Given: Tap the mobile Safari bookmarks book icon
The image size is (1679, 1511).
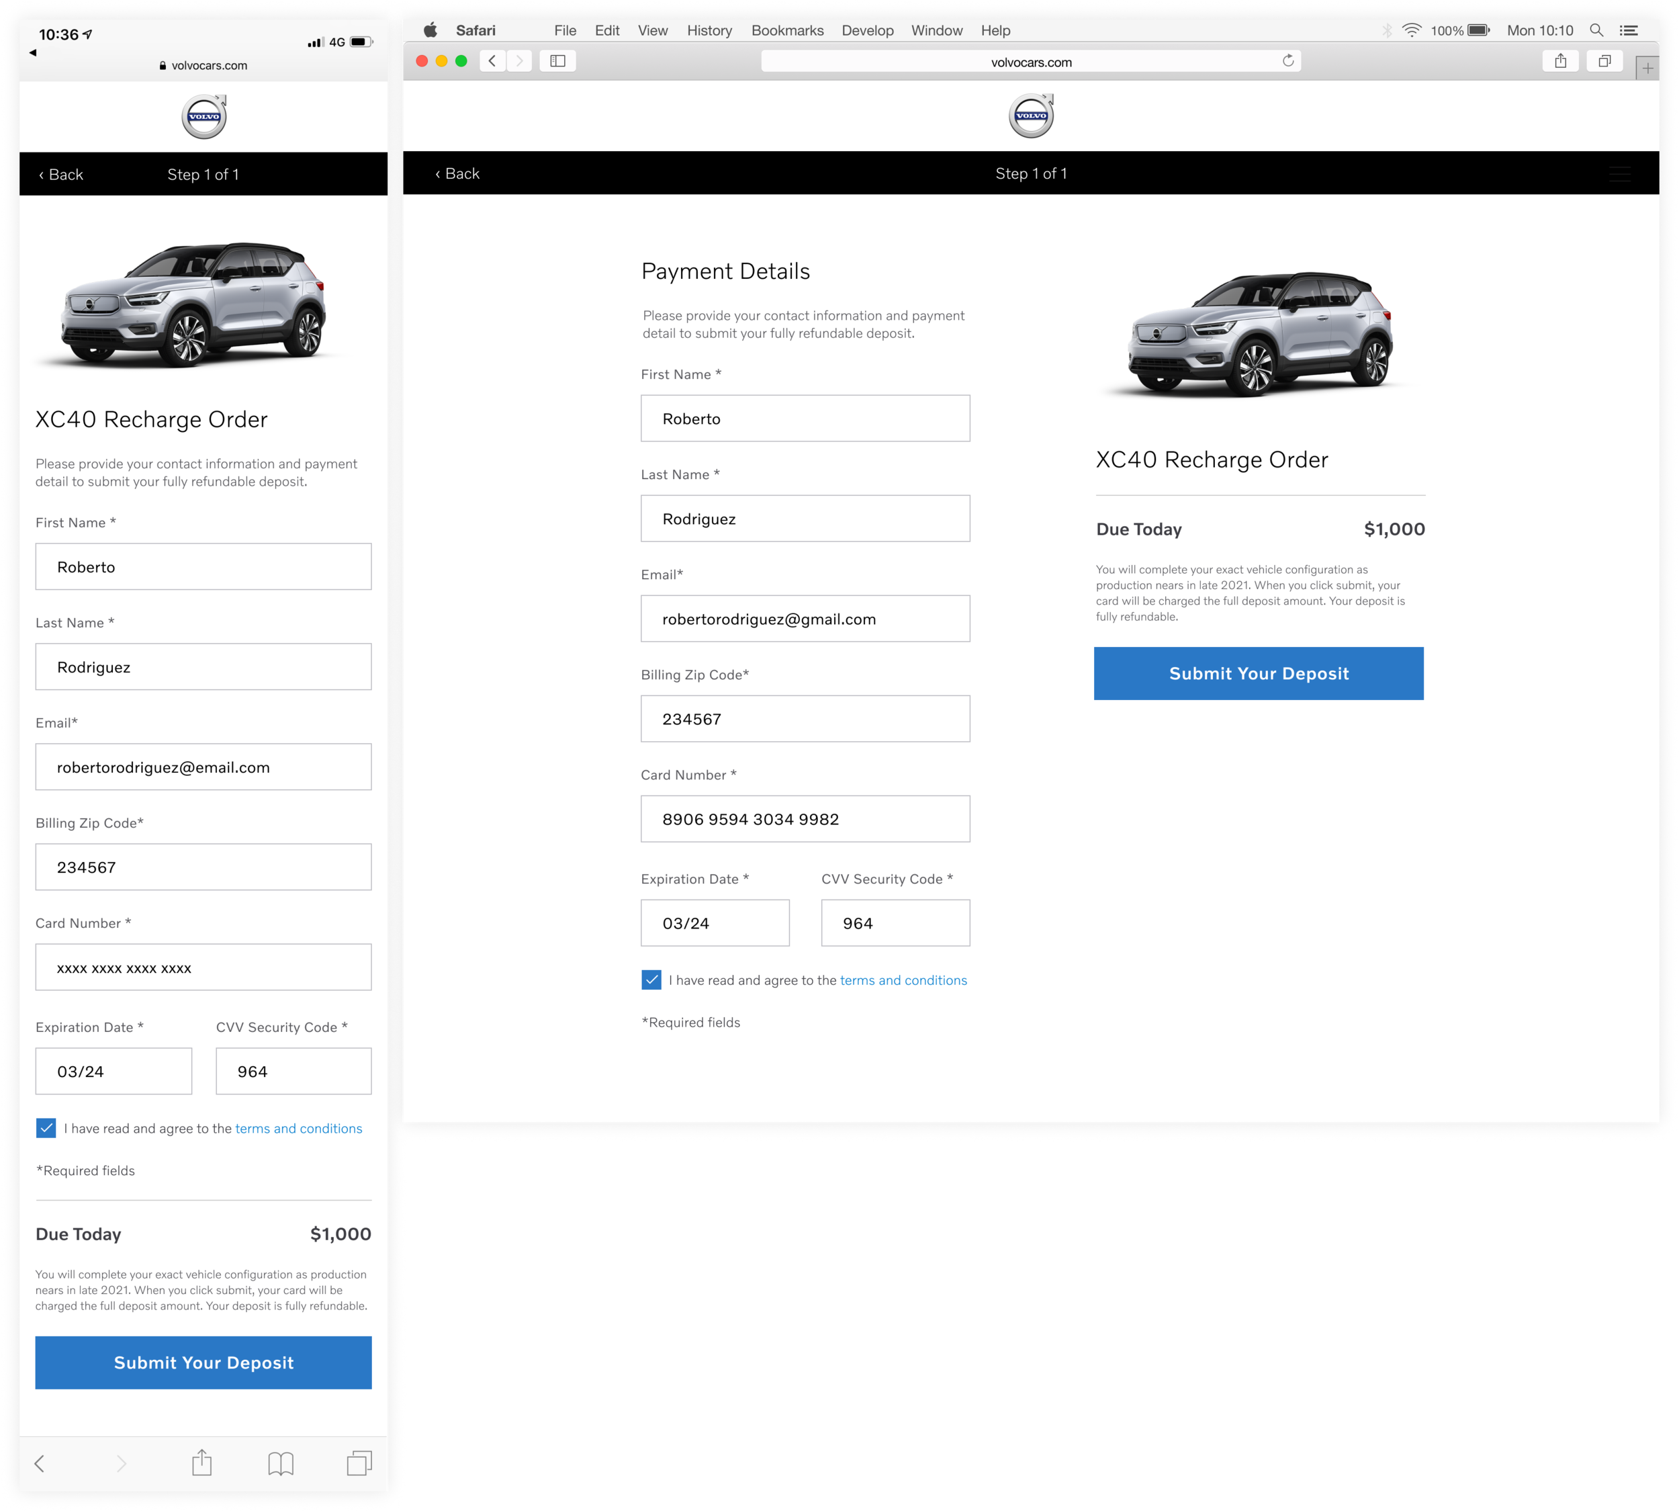Looking at the screenshot, I should coord(281,1463).
